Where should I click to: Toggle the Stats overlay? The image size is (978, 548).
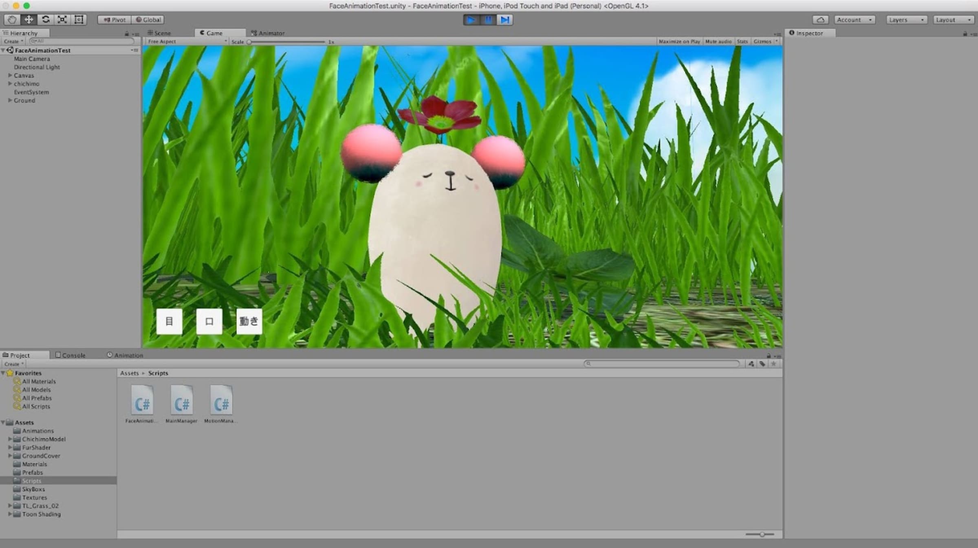pos(742,42)
